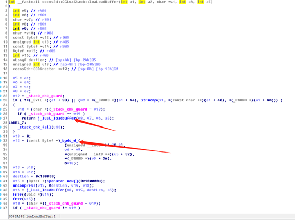Toggle the breakpoint dot at line 40
Viewport: 295px width, 220px height.
point(1,176)
